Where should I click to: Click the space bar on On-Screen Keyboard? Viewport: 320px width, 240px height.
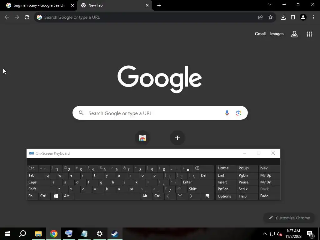[x=107, y=196]
